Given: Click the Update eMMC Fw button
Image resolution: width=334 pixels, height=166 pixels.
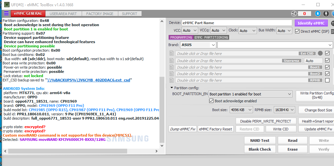Looking at the screenshot, I should pos(316,129).
